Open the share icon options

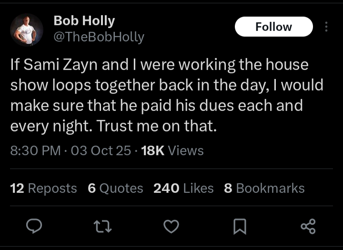pyautogui.click(x=308, y=227)
